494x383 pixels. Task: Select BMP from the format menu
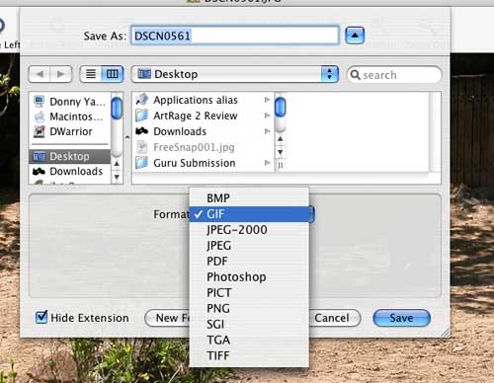(249, 198)
